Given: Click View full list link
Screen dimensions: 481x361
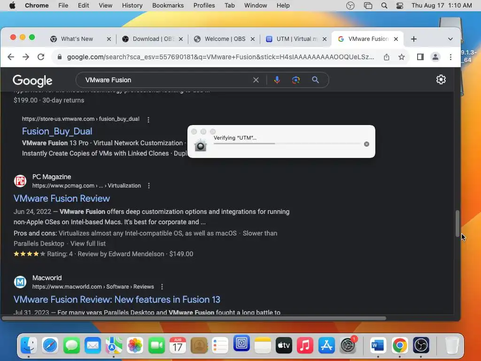Looking at the screenshot, I should click(x=88, y=244).
